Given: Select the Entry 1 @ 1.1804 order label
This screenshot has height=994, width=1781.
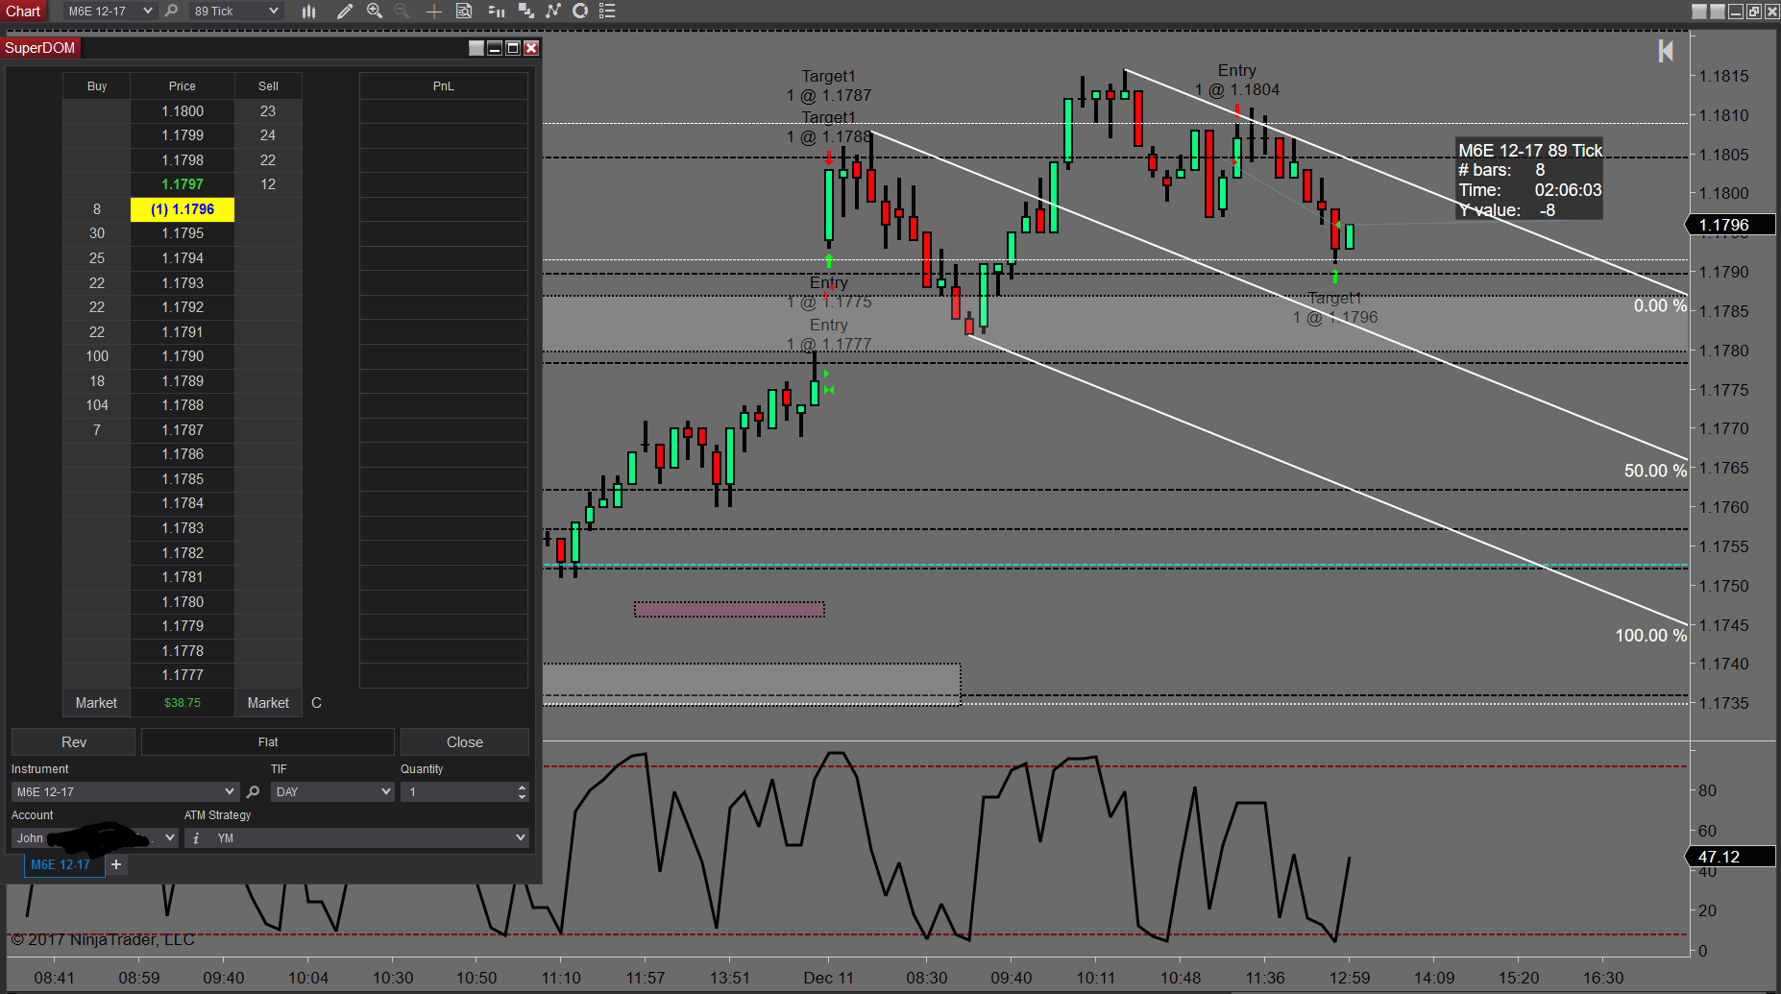Looking at the screenshot, I should 1237,80.
